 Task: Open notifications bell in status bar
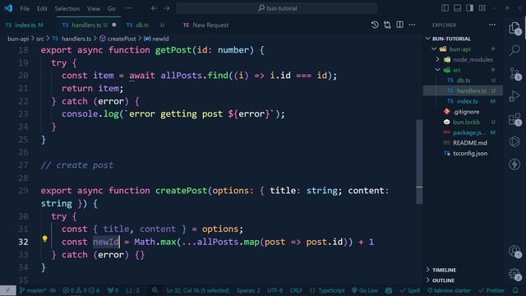[x=515, y=290]
